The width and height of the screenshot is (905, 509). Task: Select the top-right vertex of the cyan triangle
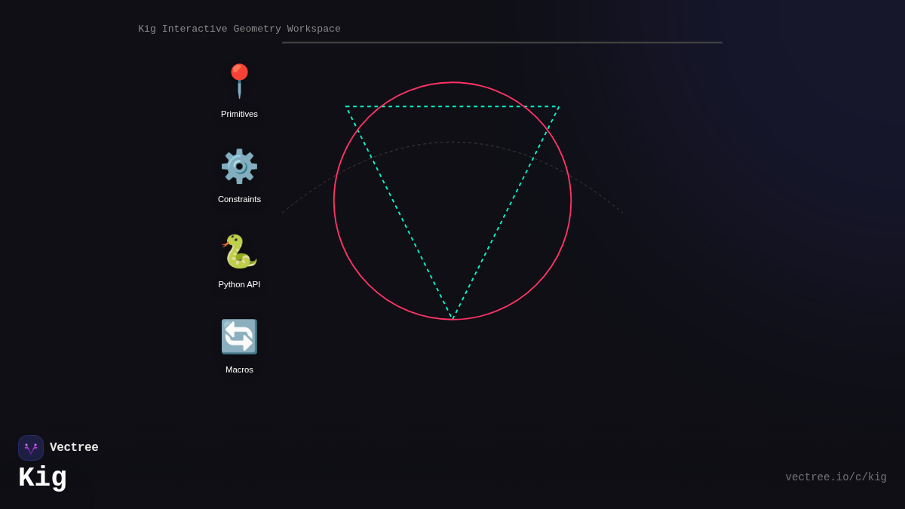pyautogui.click(x=559, y=107)
